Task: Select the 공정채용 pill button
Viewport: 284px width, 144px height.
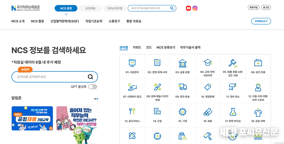Action: click(x=90, y=8)
